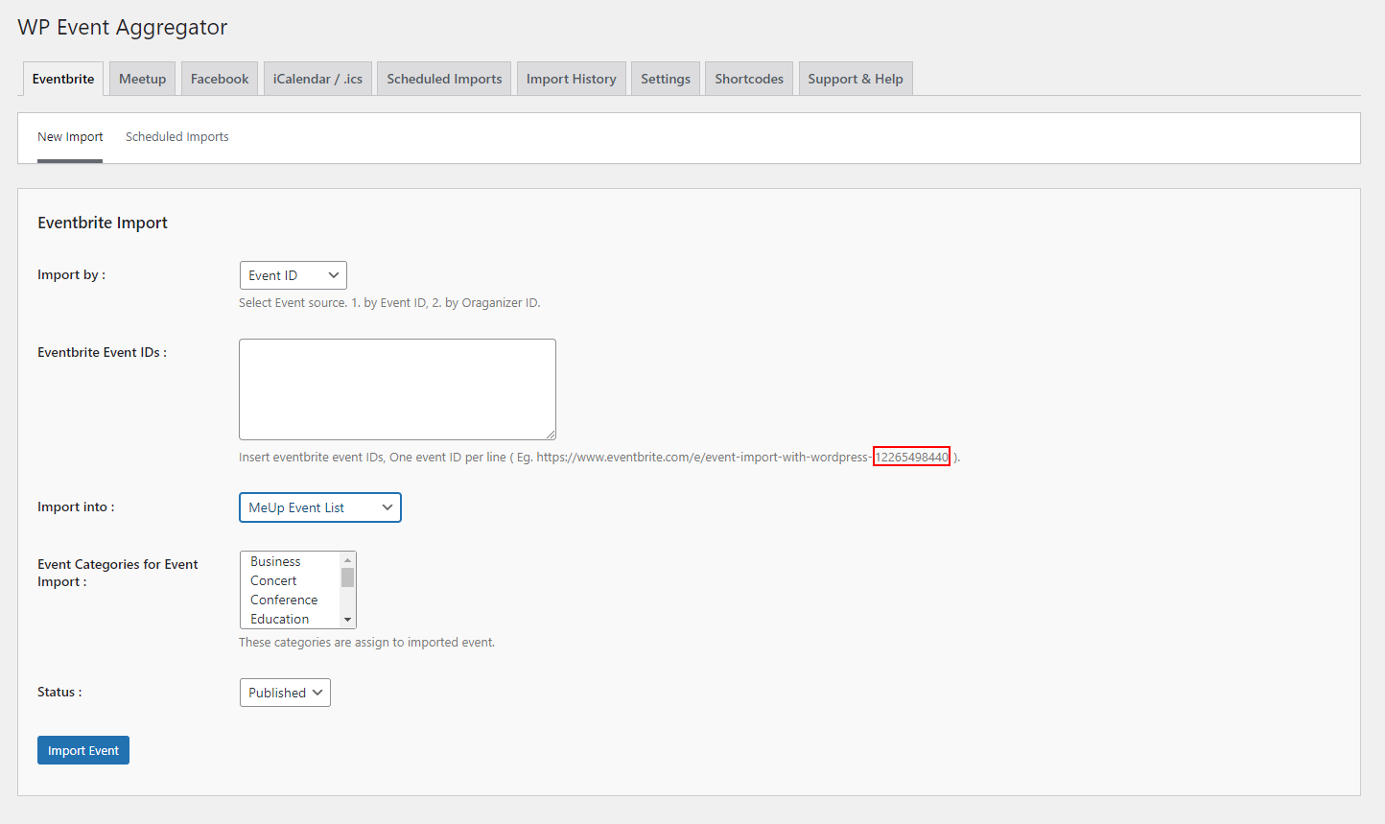Choose Concert in the categories list
This screenshot has height=824, width=1385.
tap(274, 580)
